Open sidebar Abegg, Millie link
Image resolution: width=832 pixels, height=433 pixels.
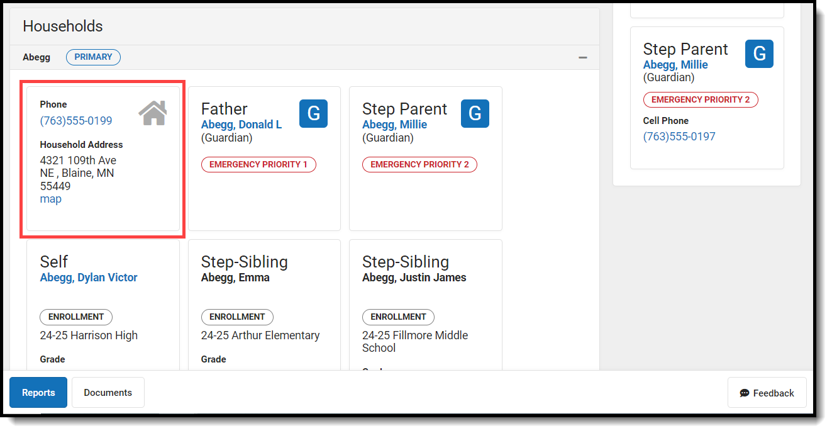[x=675, y=65]
